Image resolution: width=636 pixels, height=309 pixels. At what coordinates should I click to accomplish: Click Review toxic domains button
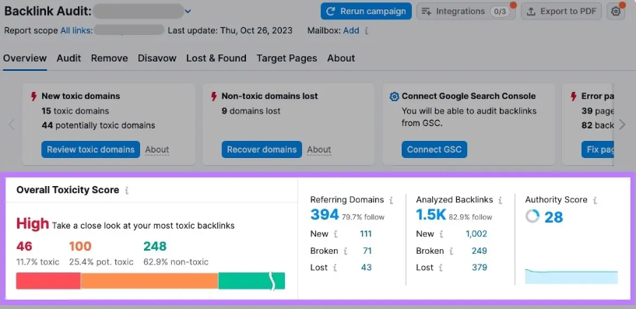pos(90,149)
